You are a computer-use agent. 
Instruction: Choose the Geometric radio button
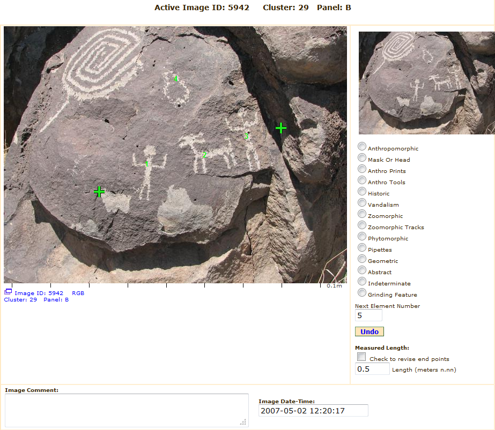point(363,259)
